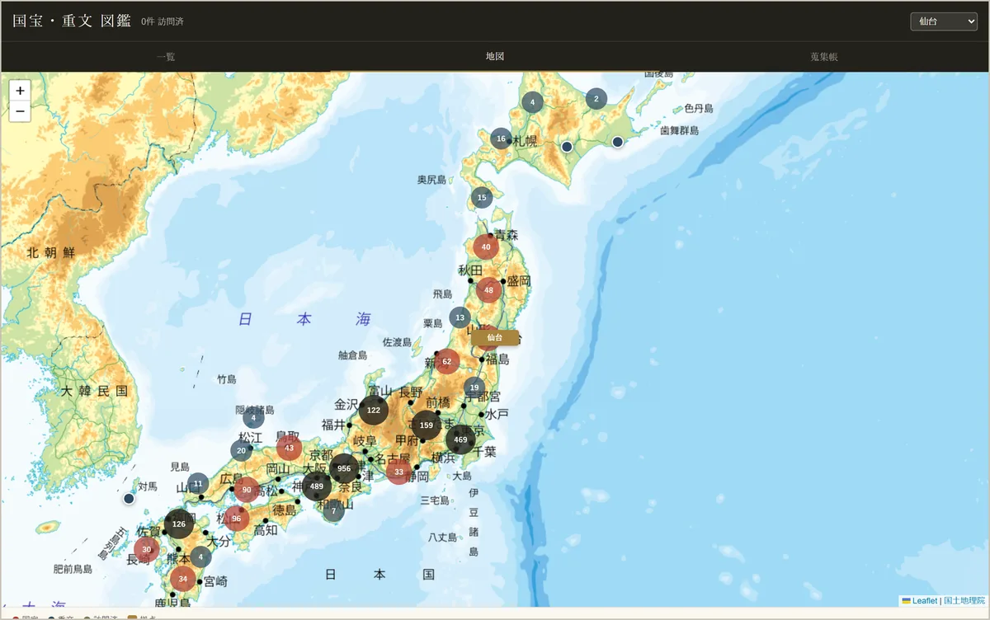Click the 34 cluster near 宮崎

point(183,578)
